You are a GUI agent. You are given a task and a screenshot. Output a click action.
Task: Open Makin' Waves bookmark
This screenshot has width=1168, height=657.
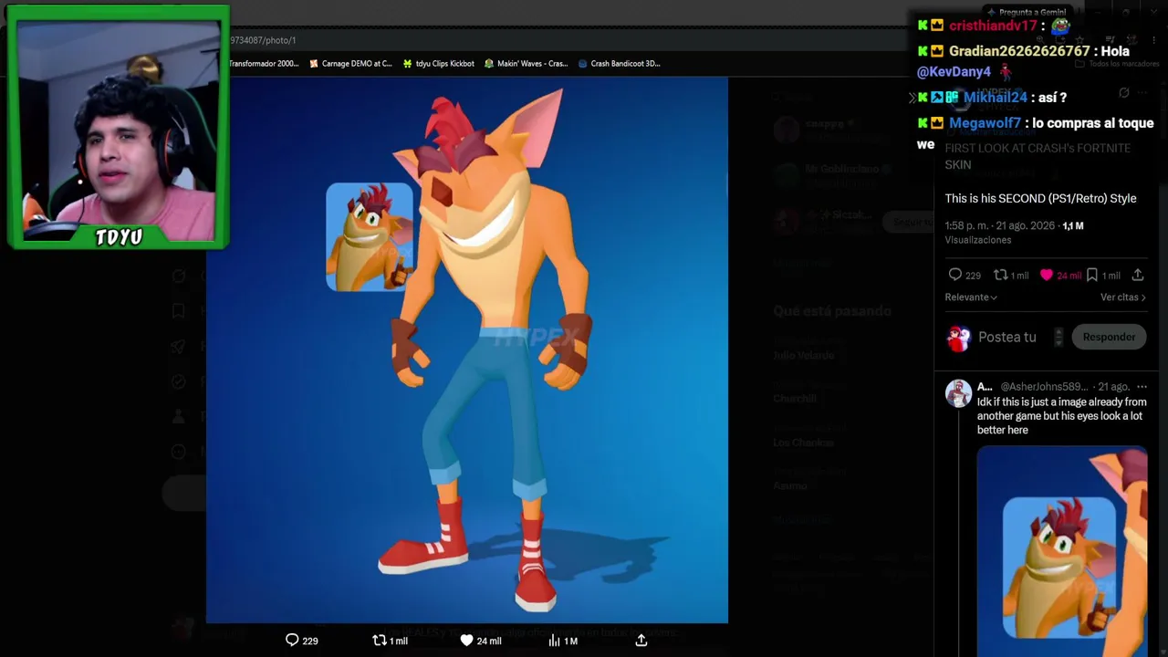(x=526, y=64)
